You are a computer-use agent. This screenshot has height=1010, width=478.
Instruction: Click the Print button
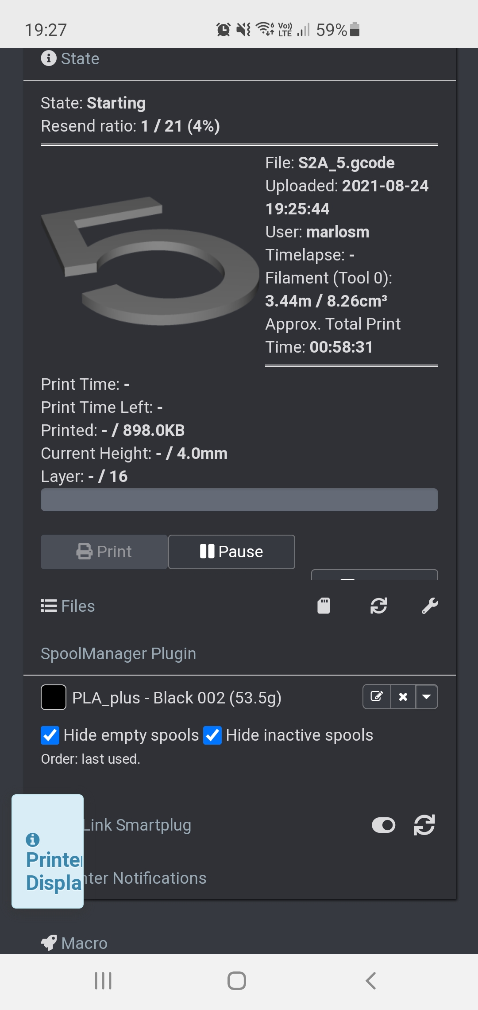pos(103,552)
